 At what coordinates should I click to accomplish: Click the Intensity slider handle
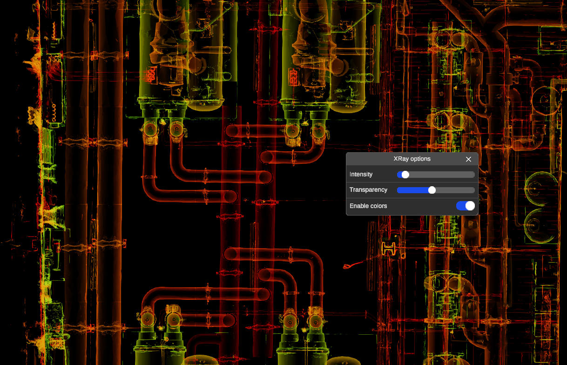pyautogui.click(x=405, y=175)
